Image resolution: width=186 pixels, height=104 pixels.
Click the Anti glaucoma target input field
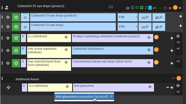113,88
